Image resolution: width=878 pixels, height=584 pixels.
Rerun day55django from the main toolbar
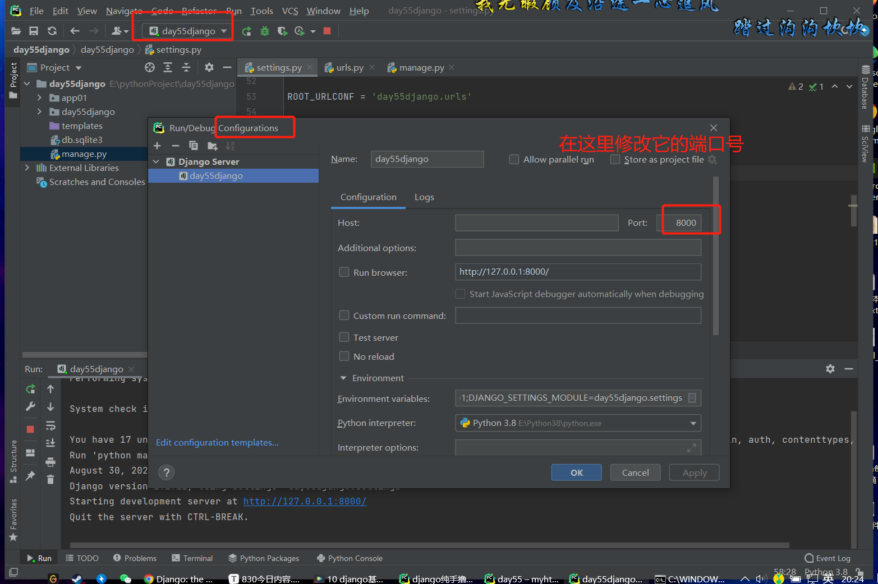(246, 31)
